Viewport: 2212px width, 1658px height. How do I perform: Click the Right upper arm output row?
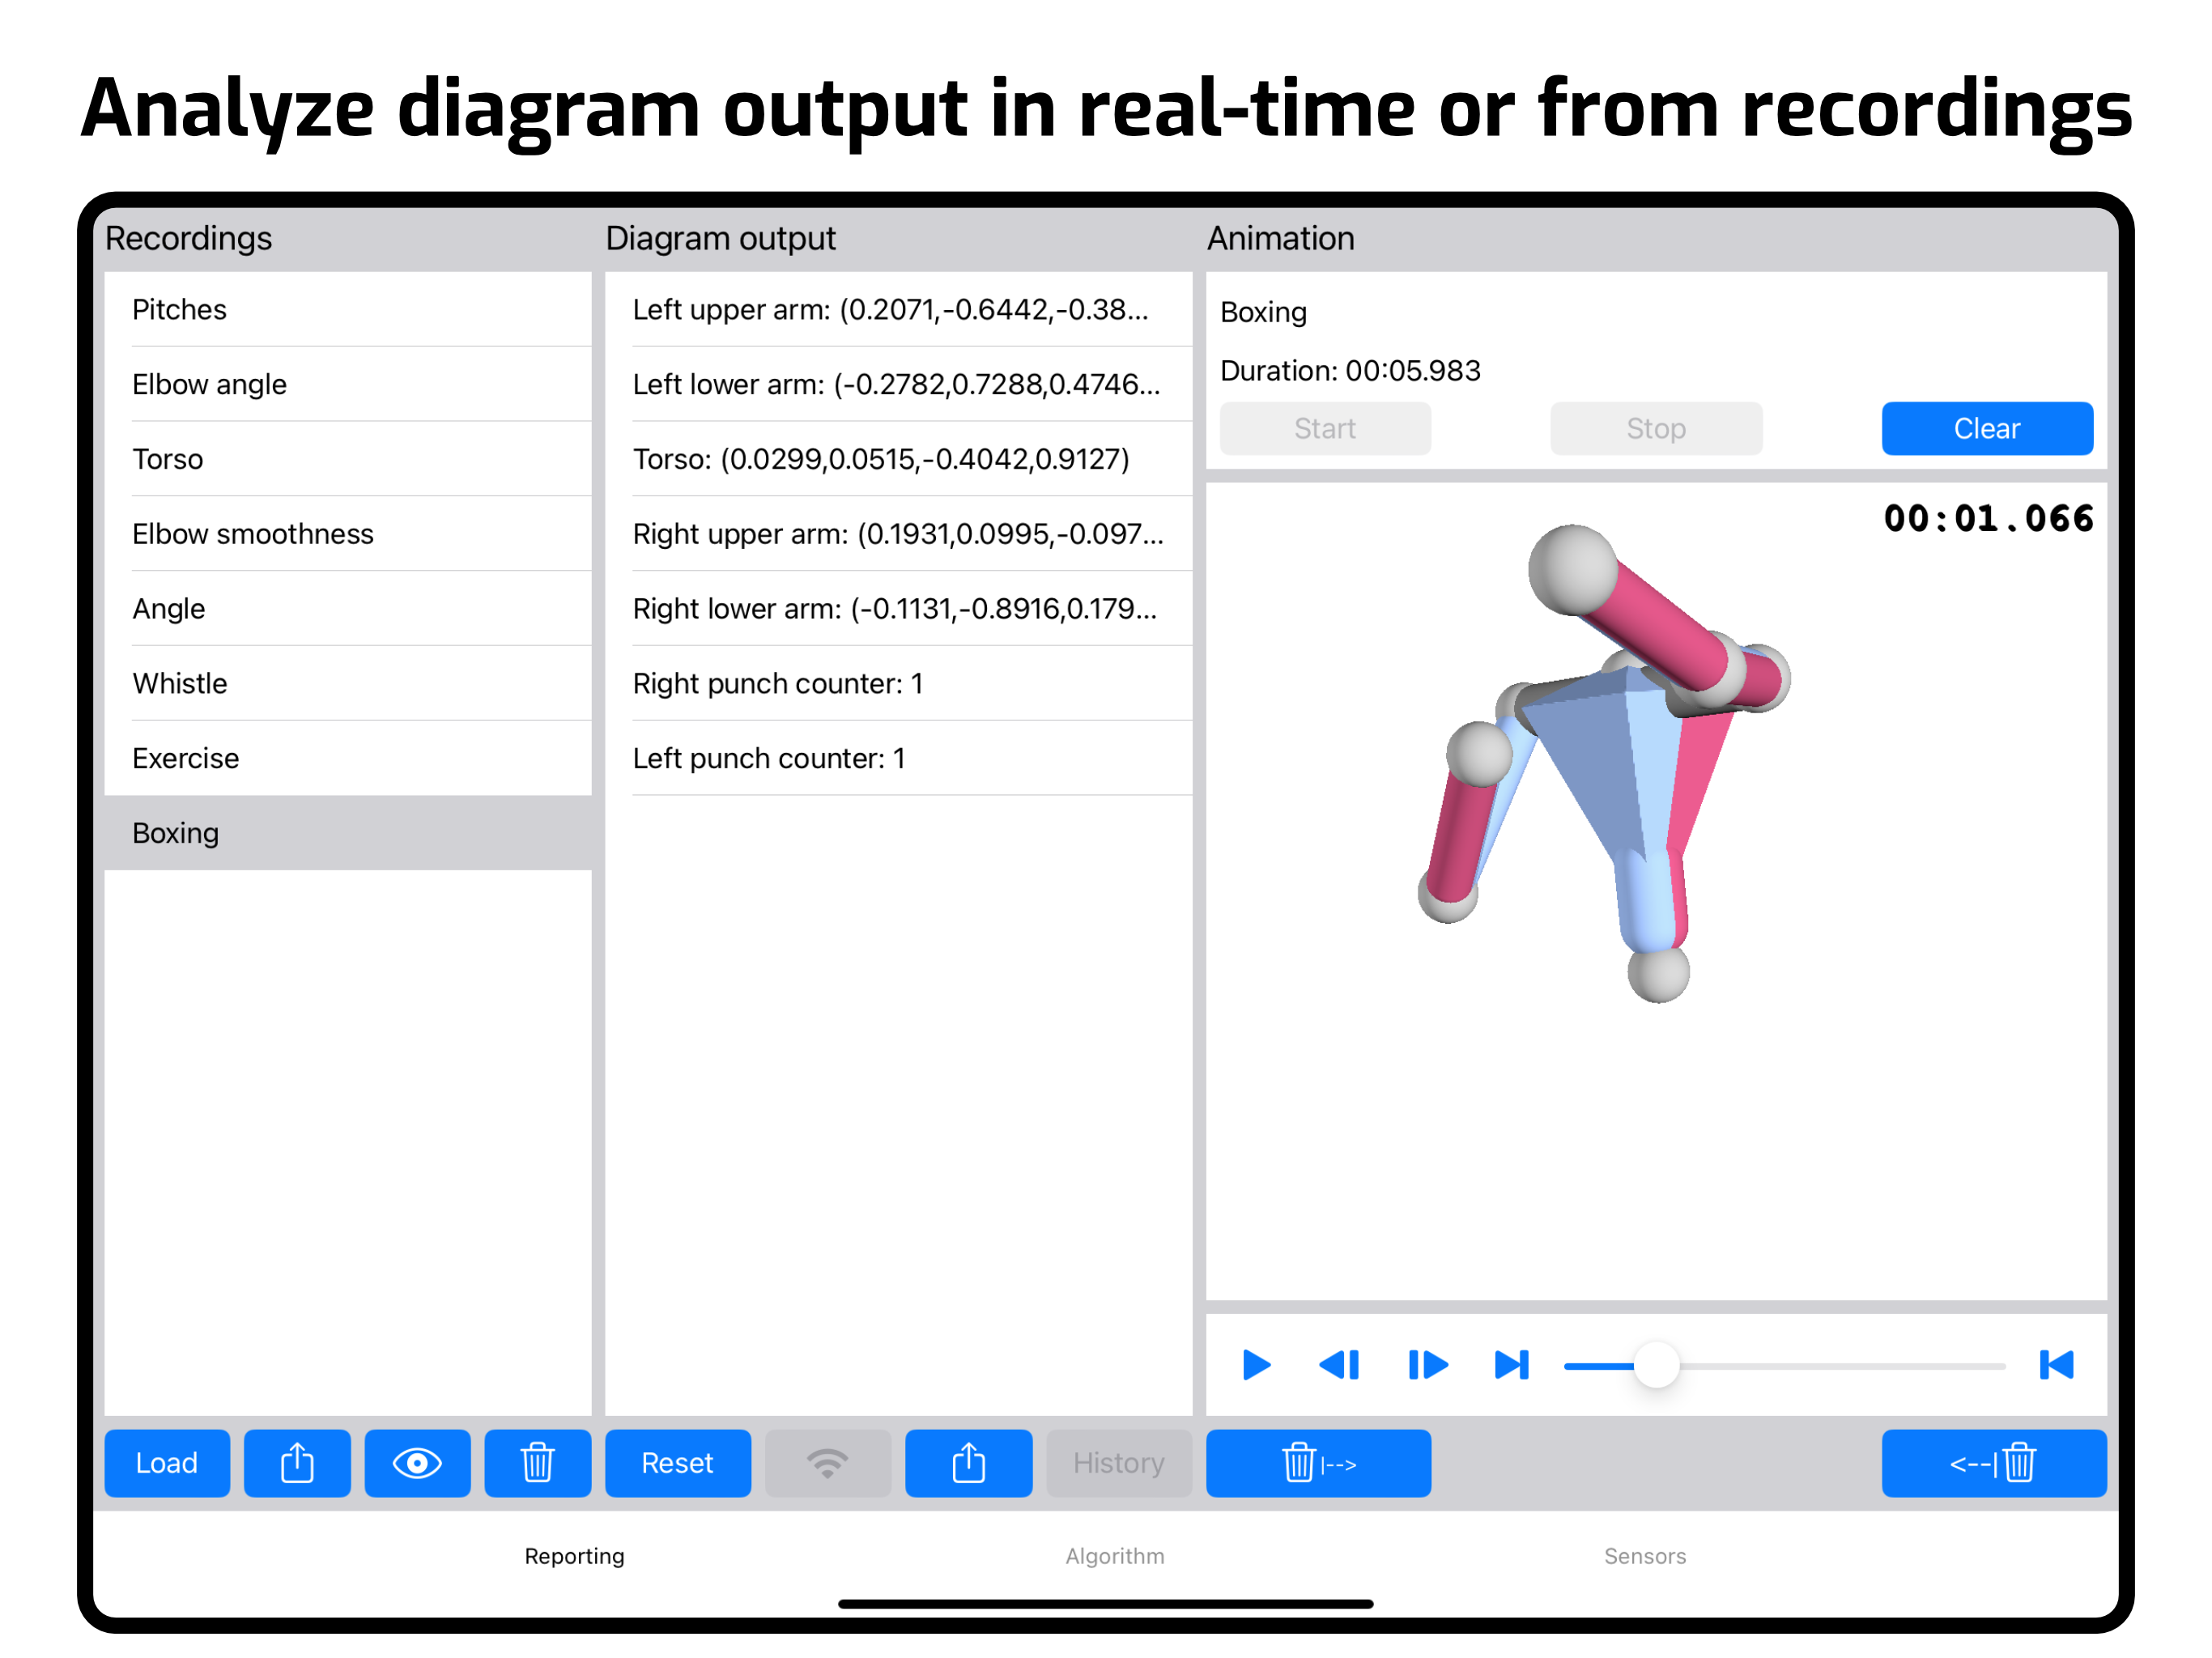pos(899,534)
